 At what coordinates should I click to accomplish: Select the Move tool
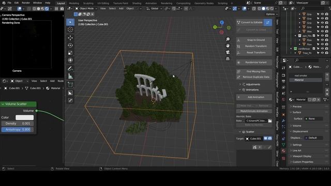(70, 38)
